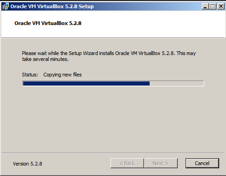
Task: Click the bold 'Oracle VM VirtualBox 5.2.8' heading
Action: tap(48, 23)
